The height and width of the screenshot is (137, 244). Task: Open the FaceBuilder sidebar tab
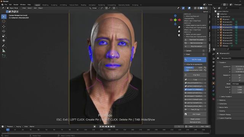[x=209, y=48]
